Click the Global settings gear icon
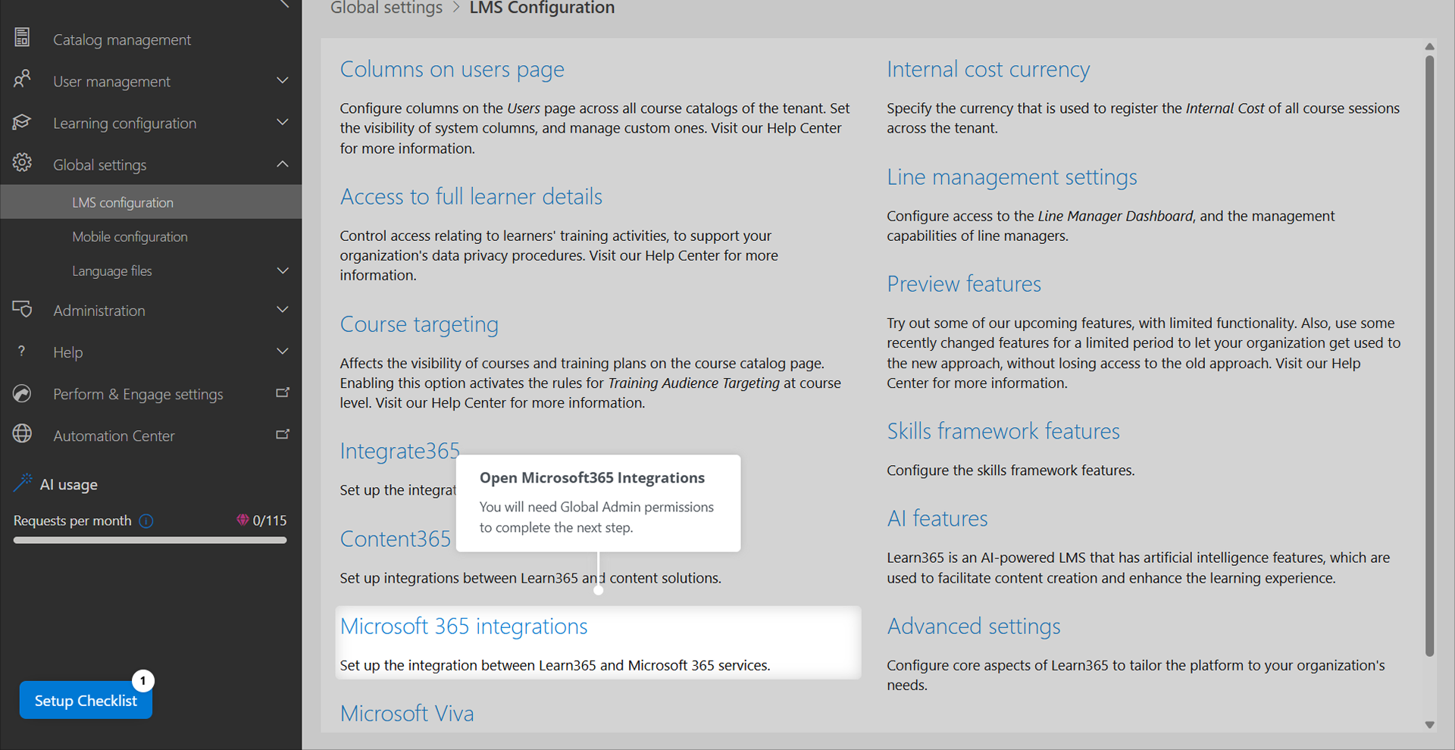Image resolution: width=1455 pixels, height=750 pixels. click(22, 162)
